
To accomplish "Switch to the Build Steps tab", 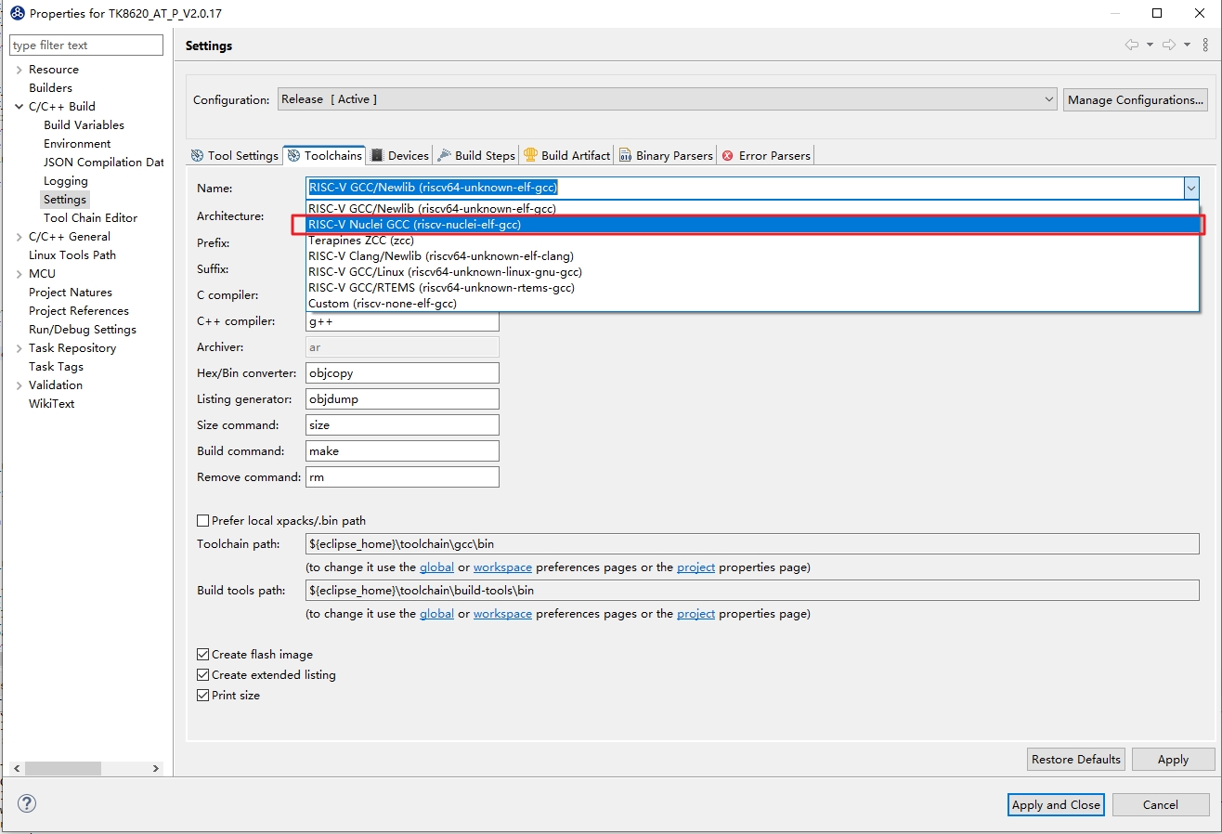I will click(476, 155).
